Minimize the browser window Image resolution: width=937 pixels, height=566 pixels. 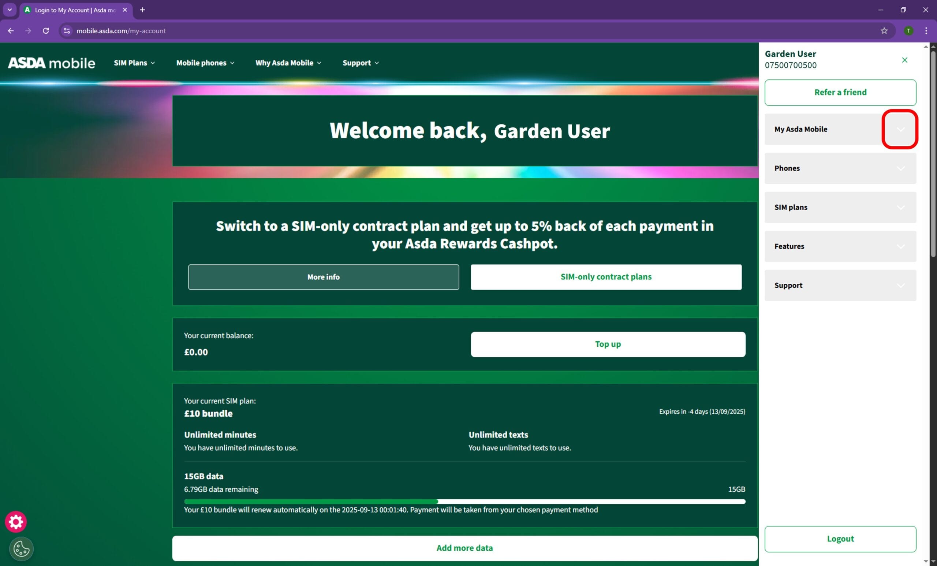point(881,10)
